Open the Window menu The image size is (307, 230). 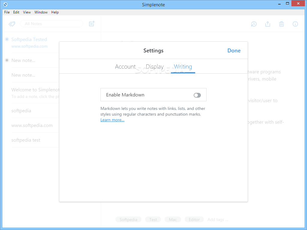[41, 12]
